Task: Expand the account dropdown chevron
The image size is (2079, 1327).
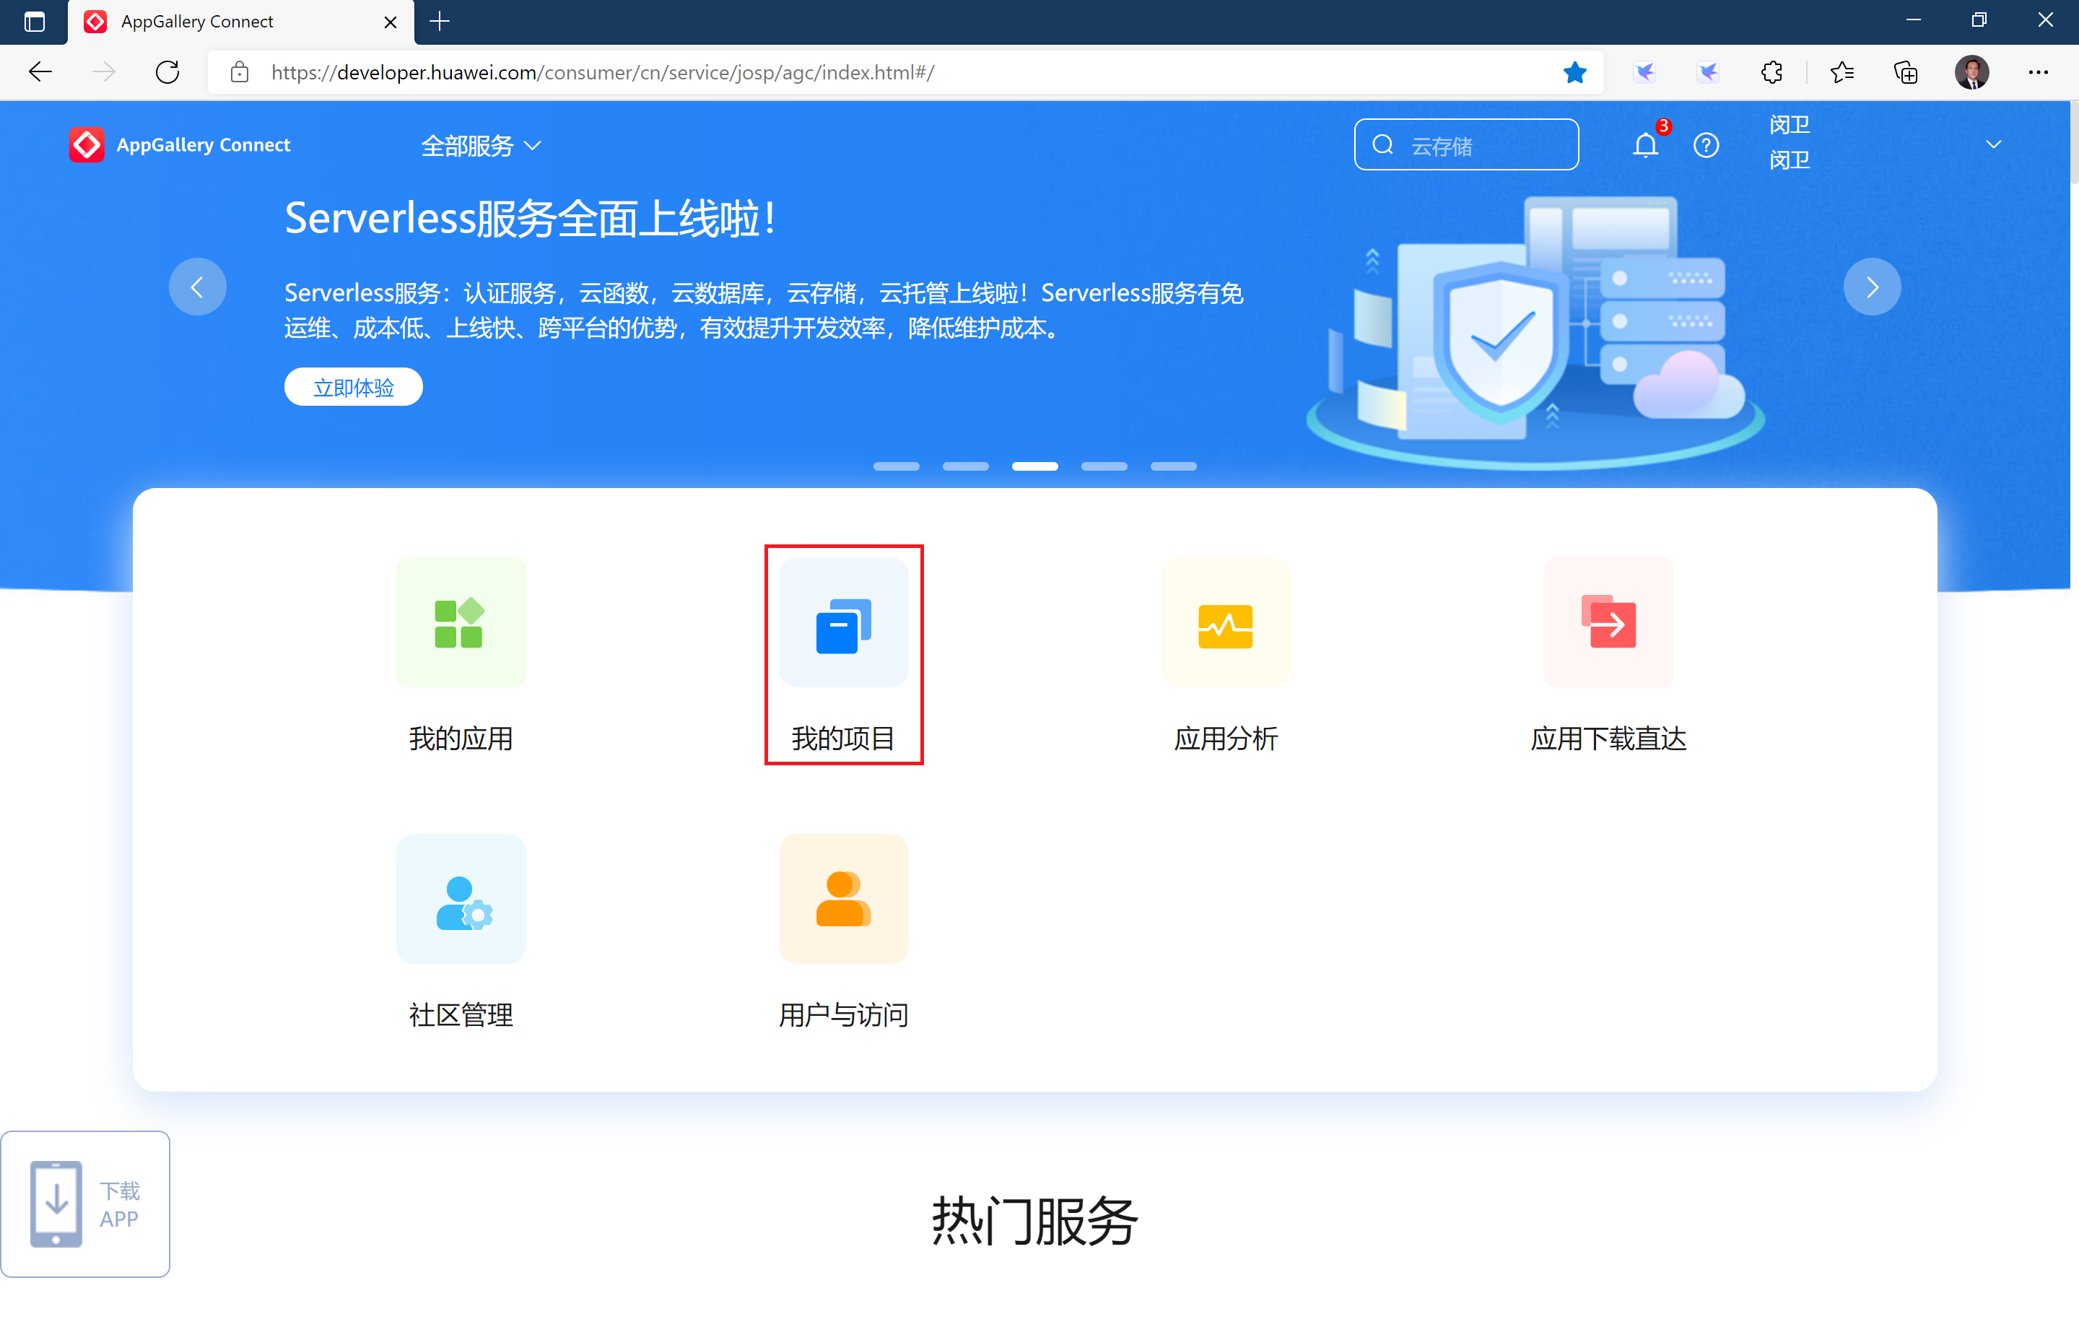Action: 1994,144
